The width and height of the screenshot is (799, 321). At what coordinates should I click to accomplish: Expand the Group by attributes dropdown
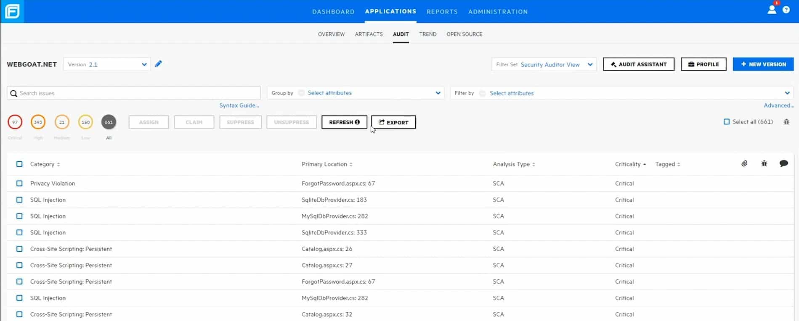[x=356, y=93]
